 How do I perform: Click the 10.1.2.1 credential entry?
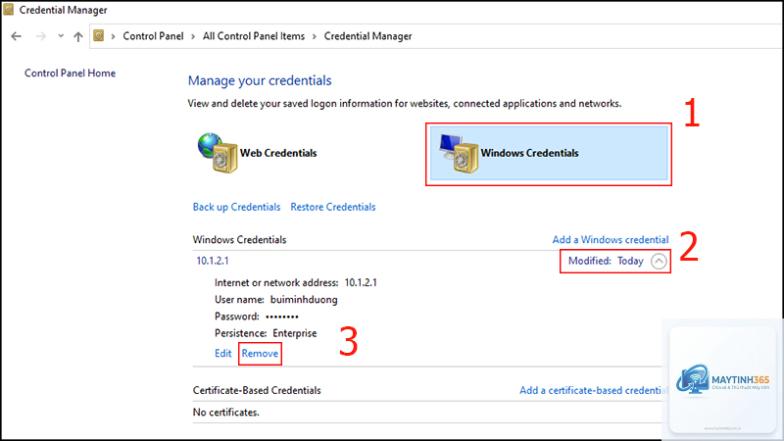(x=213, y=261)
